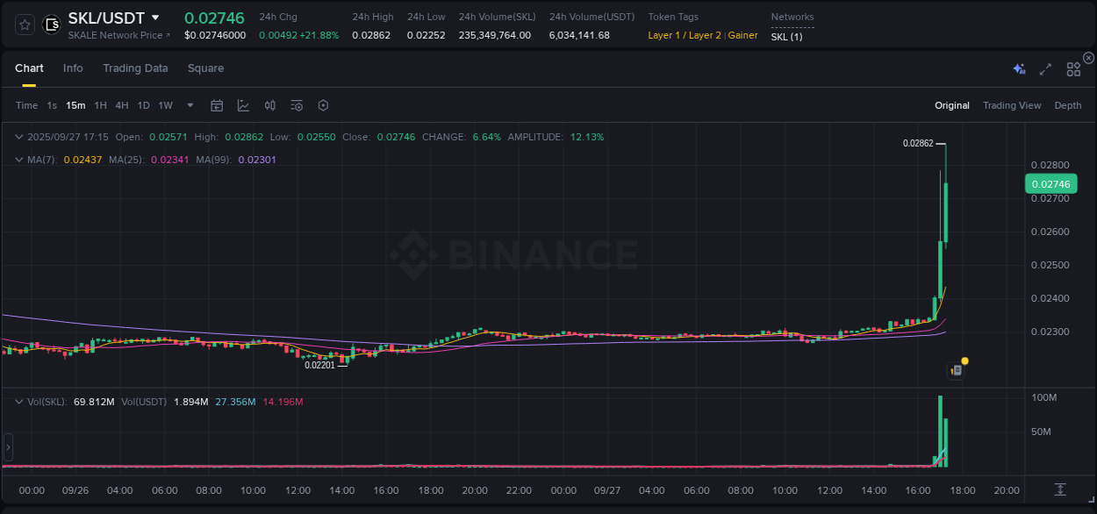The height and width of the screenshot is (514, 1097).
Task: Click the highlighted 0.02746 price tag
Action: (1050, 183)
